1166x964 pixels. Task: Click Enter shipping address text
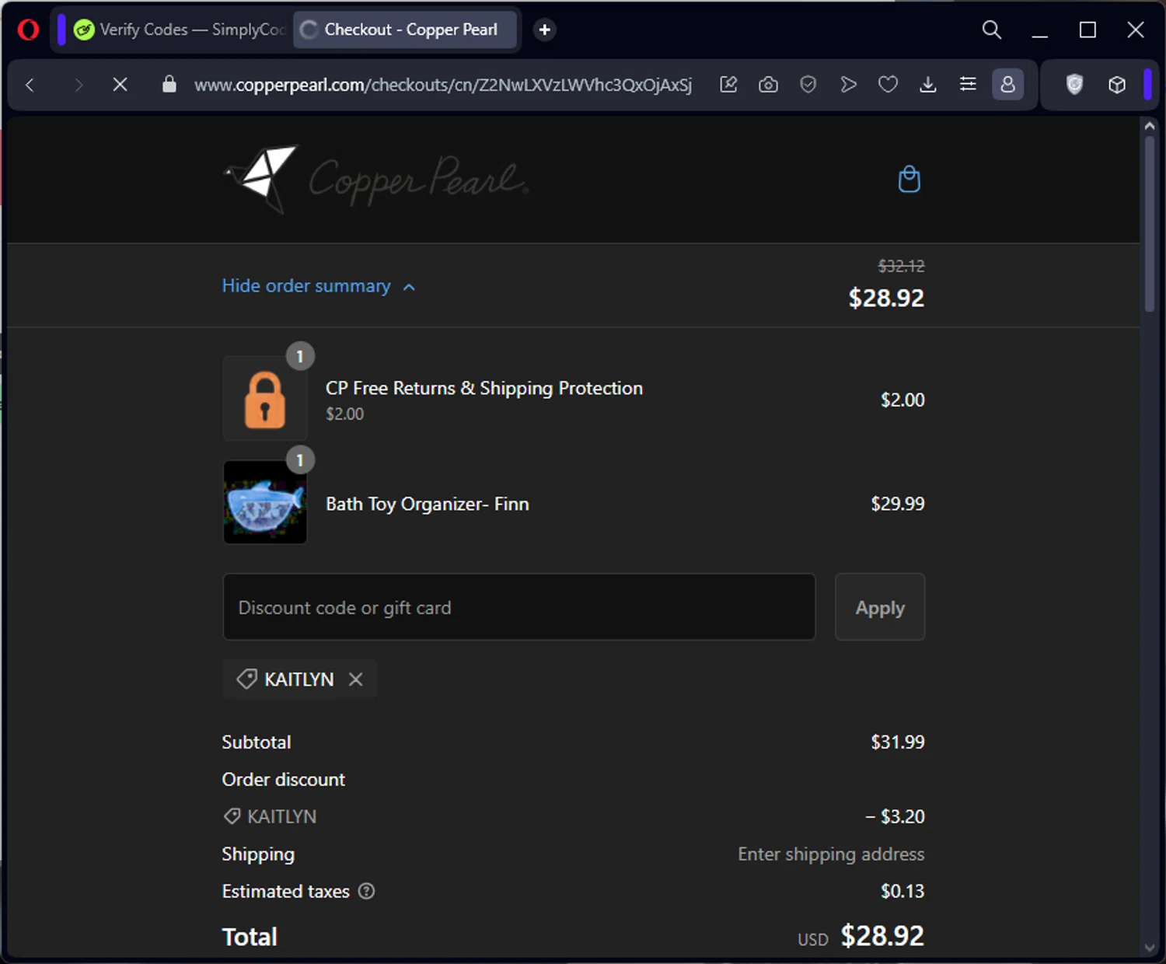click(831, 854)
